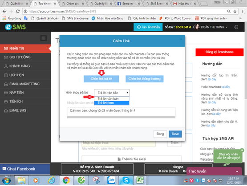Click the Save button in dialog
The height and width of the screenshot is (186, 247).
click(175, 134)
